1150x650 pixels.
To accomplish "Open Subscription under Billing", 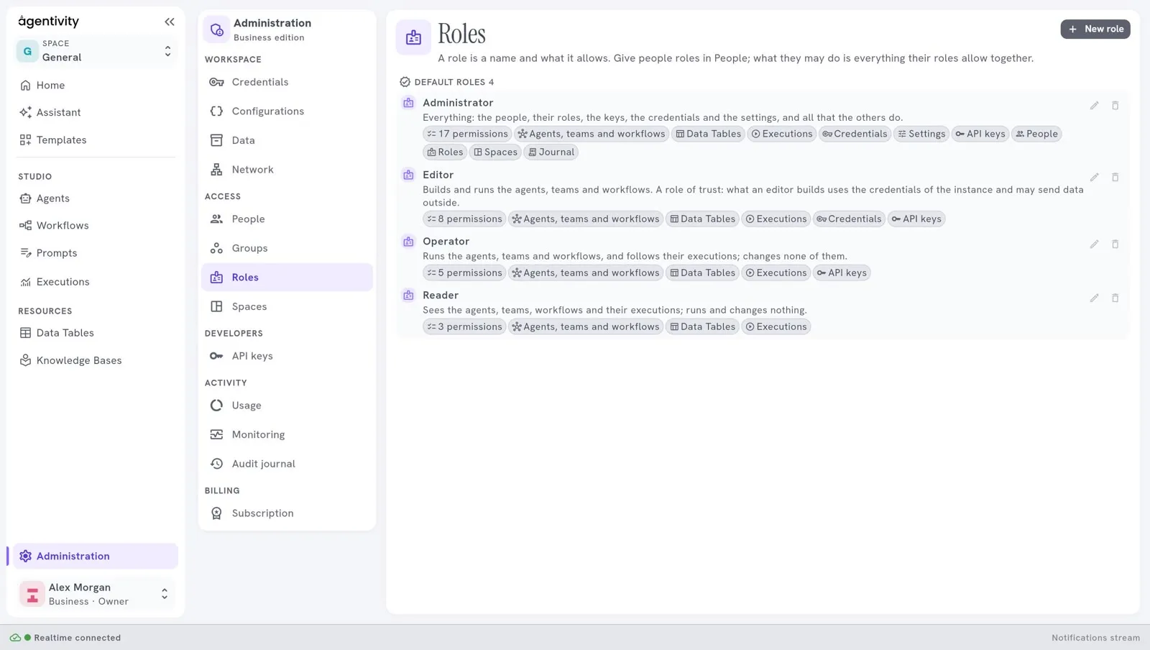I will click(287, 513).
